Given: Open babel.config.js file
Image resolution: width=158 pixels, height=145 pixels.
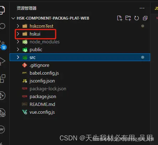Looking at the screenshot, I should pos(44,73).
